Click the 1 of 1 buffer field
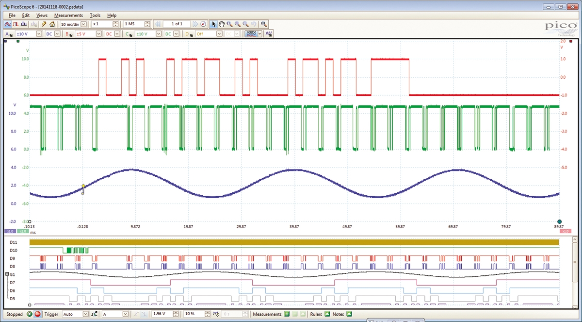Screen dimensions: 582x322 [x=176, y=24]
